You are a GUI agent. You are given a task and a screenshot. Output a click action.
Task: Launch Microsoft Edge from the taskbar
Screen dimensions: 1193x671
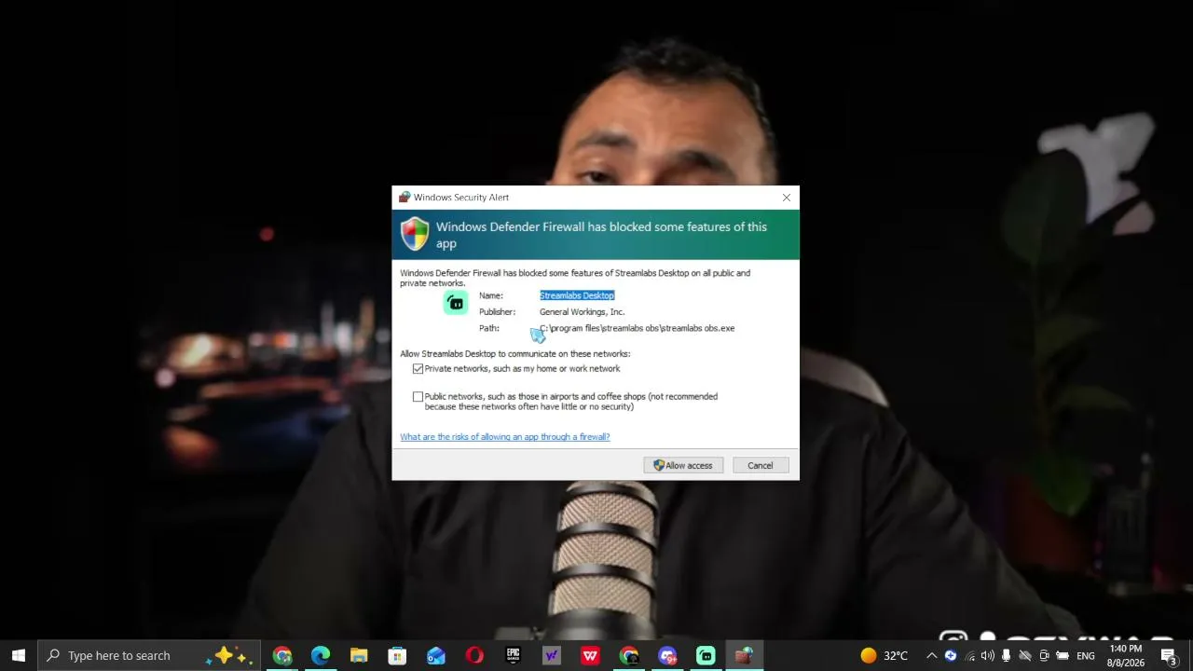(321, 655)
